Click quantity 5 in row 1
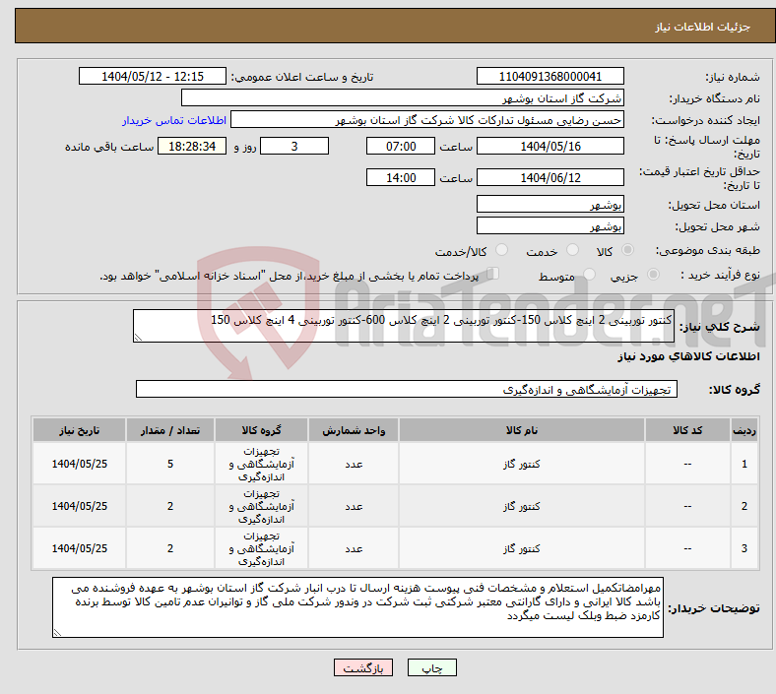Viewport: 776px width, 694px height. pos(170,464)
